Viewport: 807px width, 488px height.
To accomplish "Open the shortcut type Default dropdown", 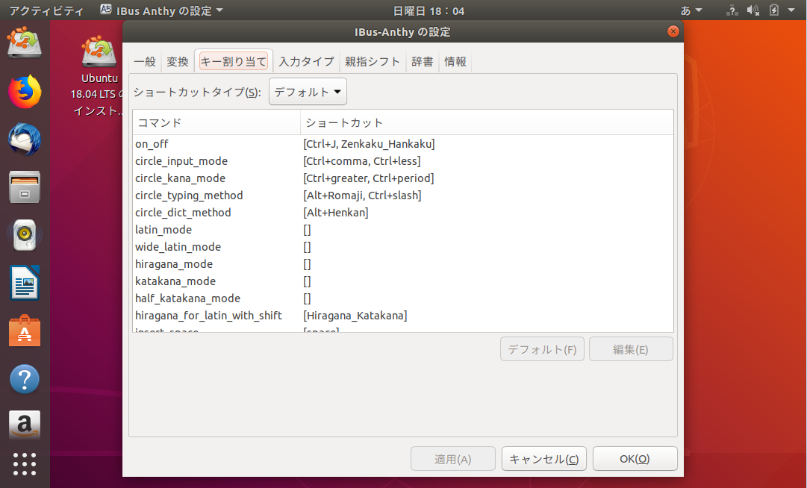I will pos(308,92).
